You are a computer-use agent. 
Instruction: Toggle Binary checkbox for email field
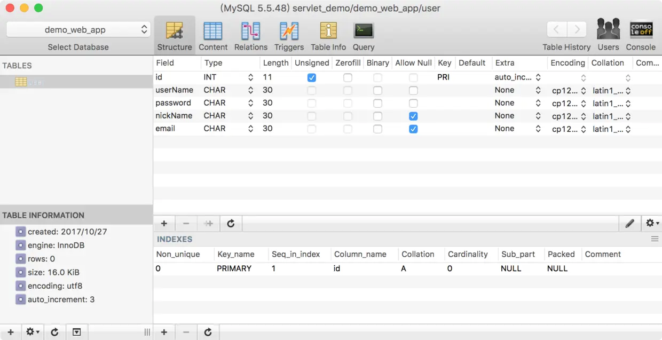tap(377, 129)
